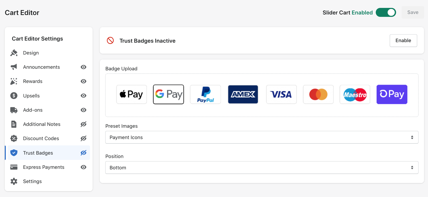Viewport: 428px width, 197px height.
Task: Show Discount Codes via crossed eye icon
Action: [84, 139]
